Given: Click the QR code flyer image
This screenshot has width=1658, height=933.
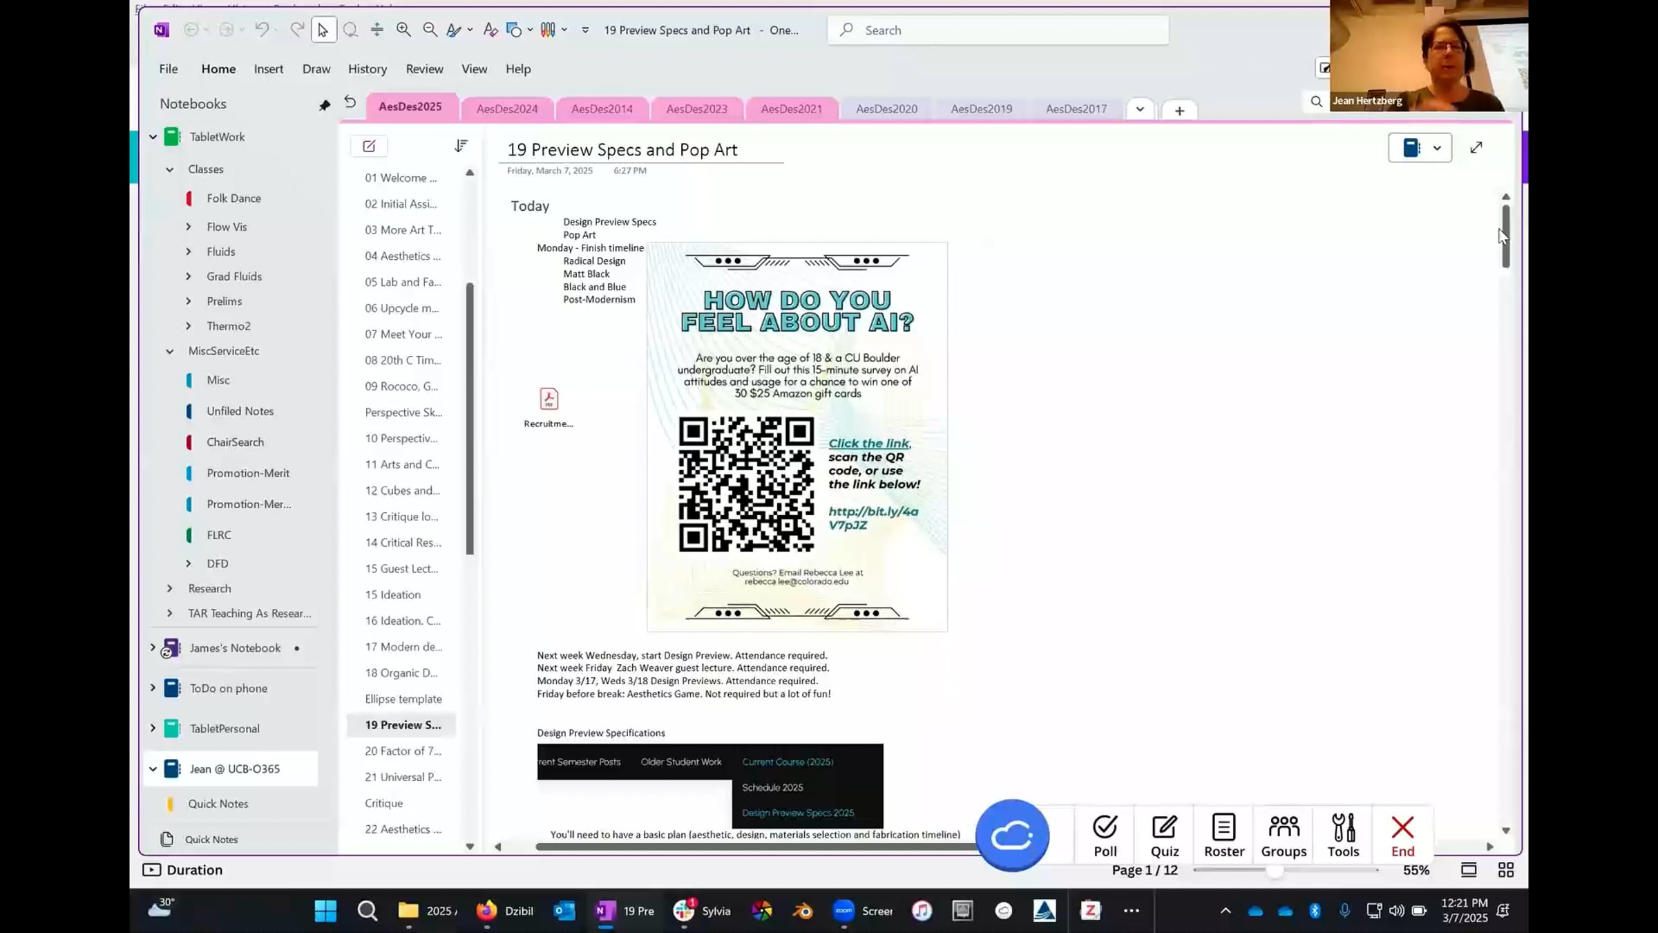Looking at the screenshot, I should (797, 437).
